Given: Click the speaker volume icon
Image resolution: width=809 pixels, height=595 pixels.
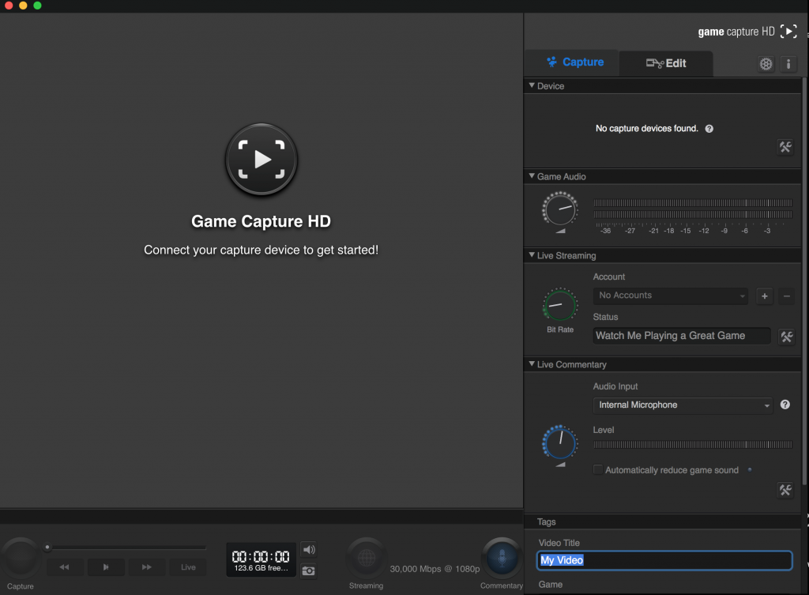Looking at the screenshot, I should click(x=309, y=550).
